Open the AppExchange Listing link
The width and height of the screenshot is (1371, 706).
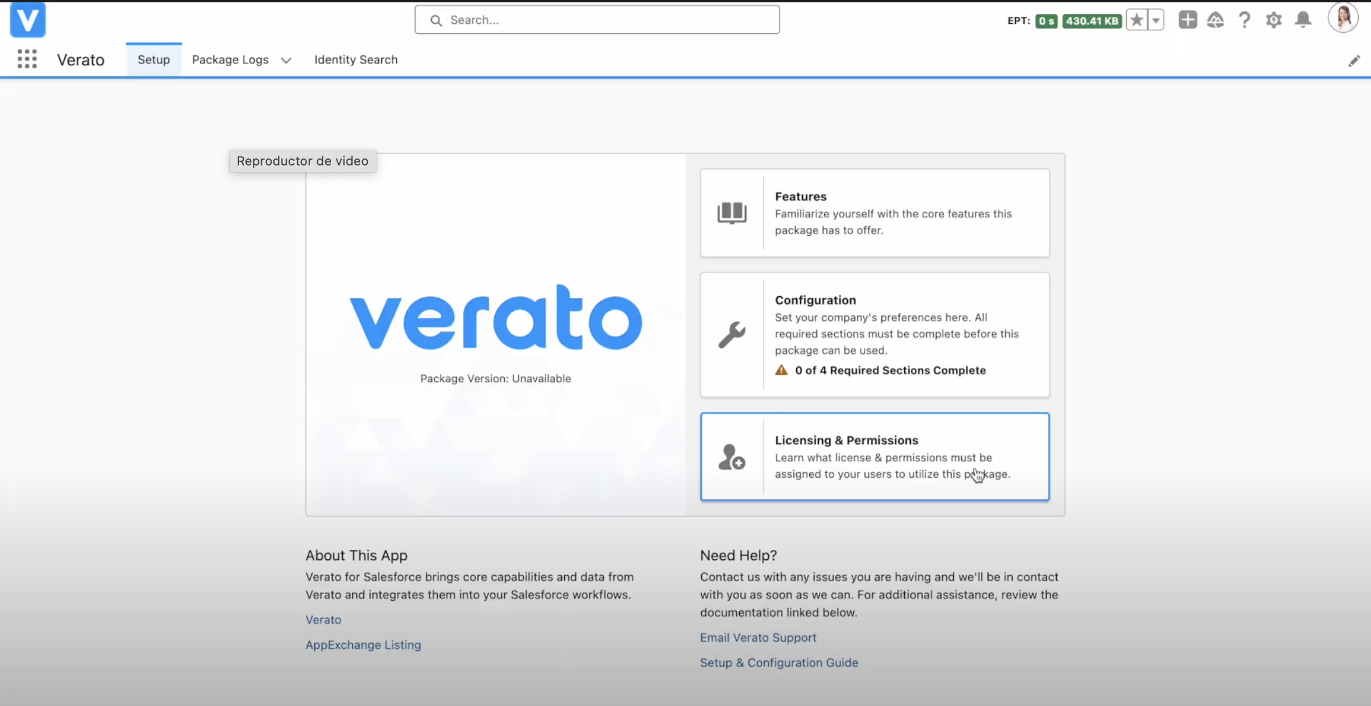pos(363,645)
